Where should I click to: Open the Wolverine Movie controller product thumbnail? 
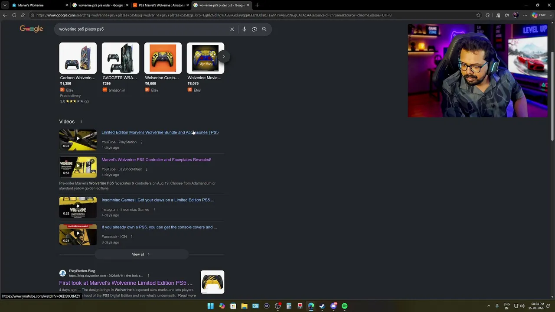[x=206, y=58]
